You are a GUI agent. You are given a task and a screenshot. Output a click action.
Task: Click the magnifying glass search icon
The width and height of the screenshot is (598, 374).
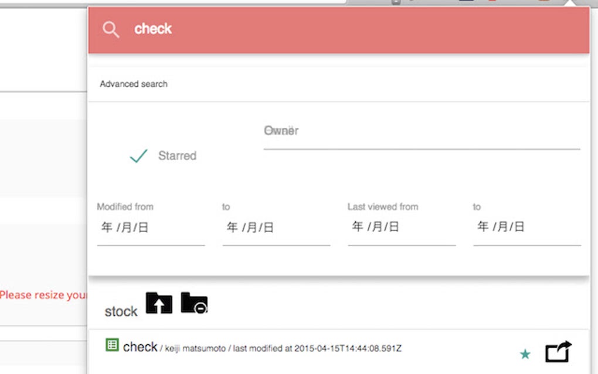(111, 29)
